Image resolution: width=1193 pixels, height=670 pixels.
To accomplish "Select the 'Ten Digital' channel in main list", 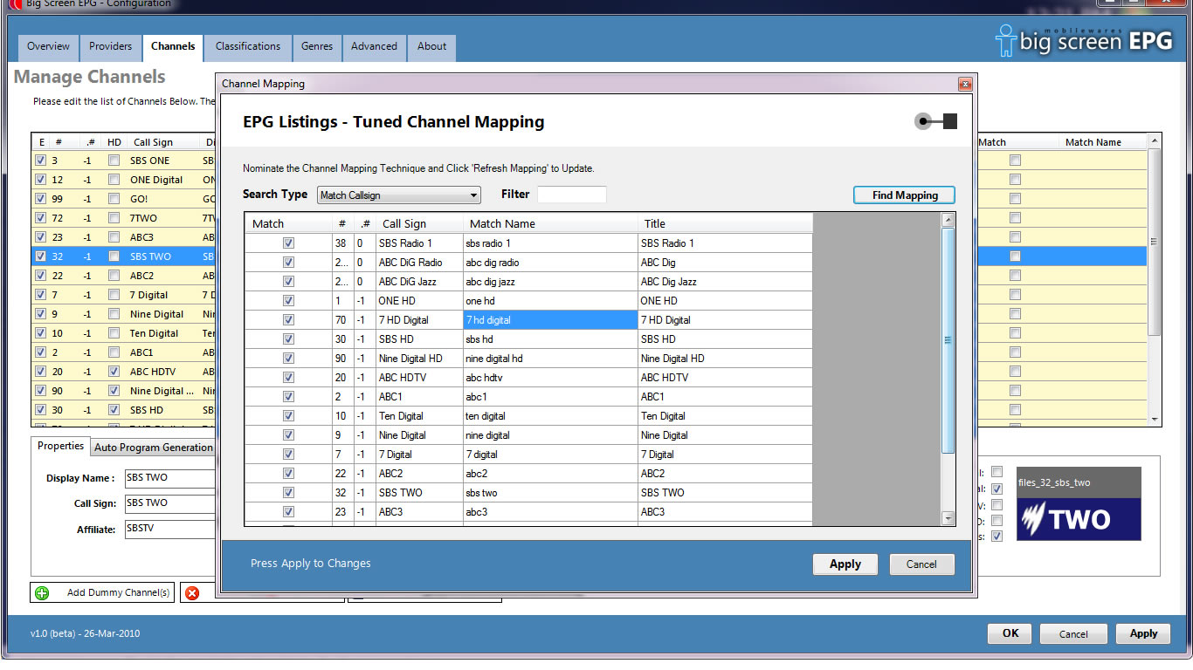I will 122,333.
